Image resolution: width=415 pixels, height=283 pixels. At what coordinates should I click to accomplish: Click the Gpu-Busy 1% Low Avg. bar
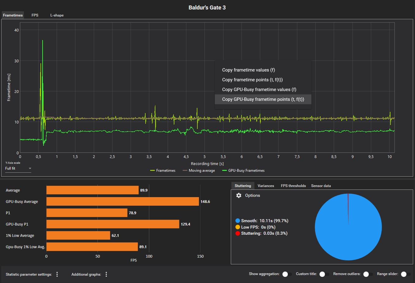coord(92,247)
